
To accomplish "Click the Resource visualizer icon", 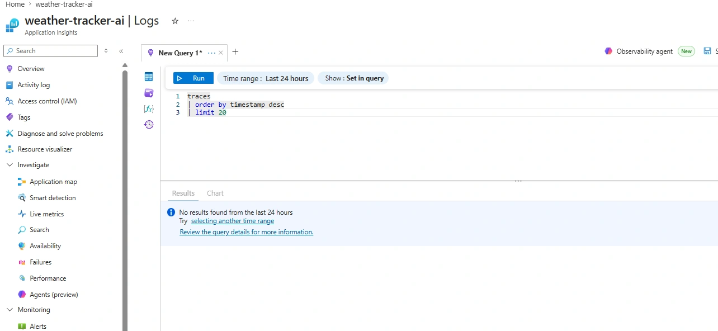I will (9, 149).
